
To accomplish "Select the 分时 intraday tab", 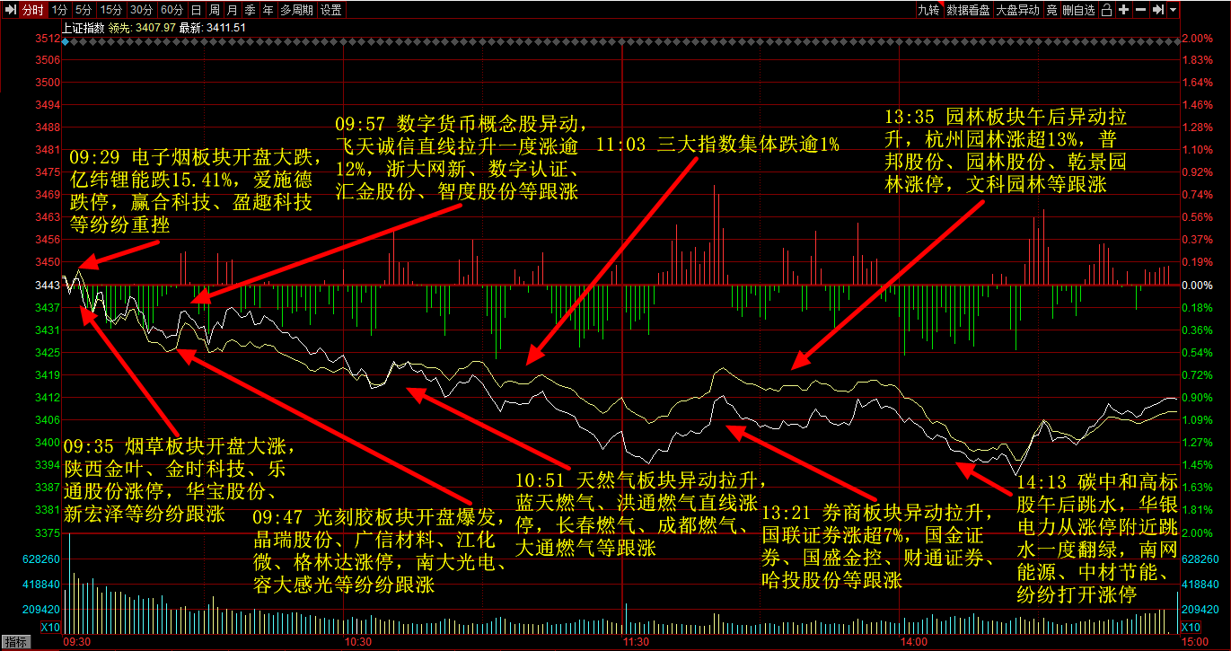I will click(x=31, y=10).
